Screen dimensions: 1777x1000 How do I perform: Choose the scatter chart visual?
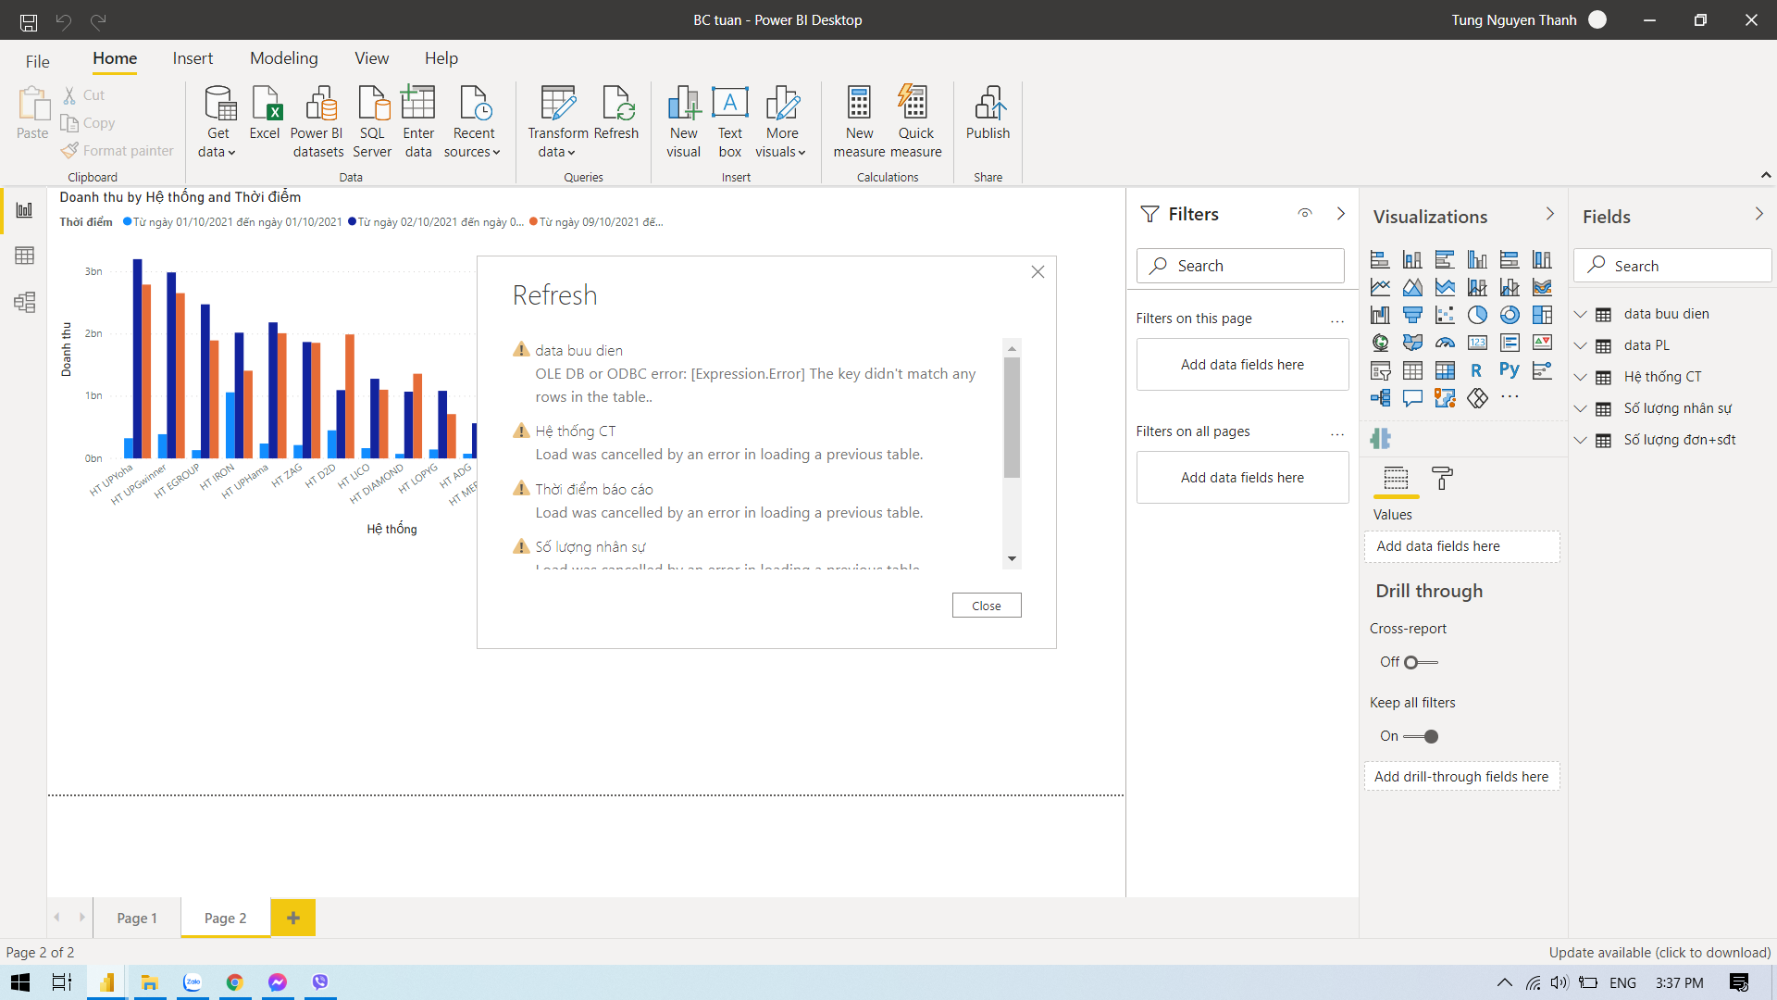1445,315
